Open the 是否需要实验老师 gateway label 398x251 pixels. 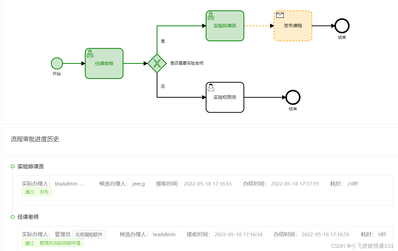tap(187, 63)
